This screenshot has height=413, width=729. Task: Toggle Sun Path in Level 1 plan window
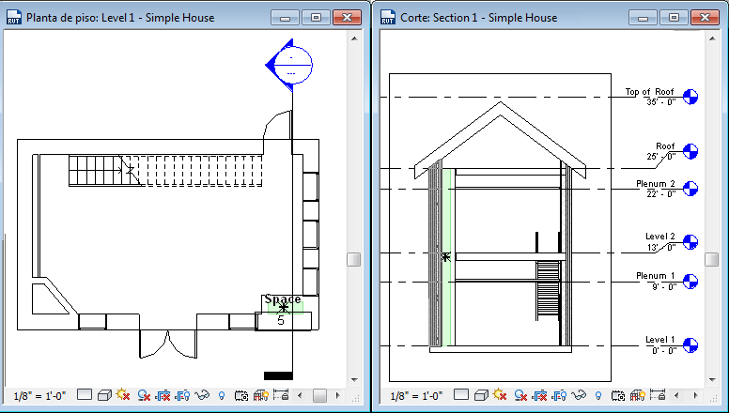[123, 395]
